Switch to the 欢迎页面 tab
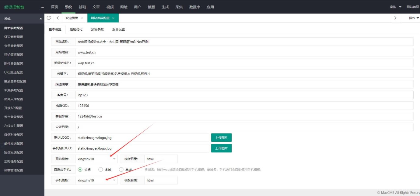 tap(72, 18)
